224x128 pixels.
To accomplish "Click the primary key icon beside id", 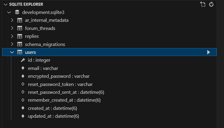I will click(23, 60).
